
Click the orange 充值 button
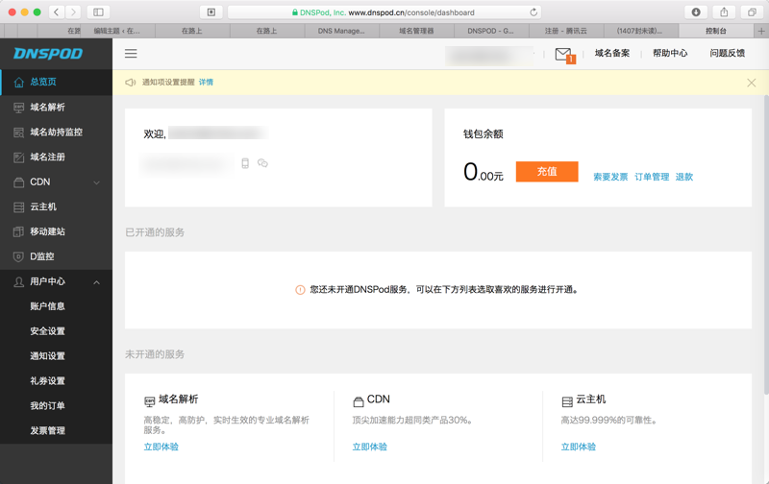547,172
